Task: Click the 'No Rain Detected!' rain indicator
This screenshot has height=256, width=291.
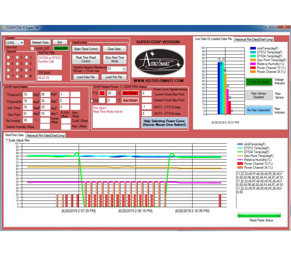Action: pos(258,110)
